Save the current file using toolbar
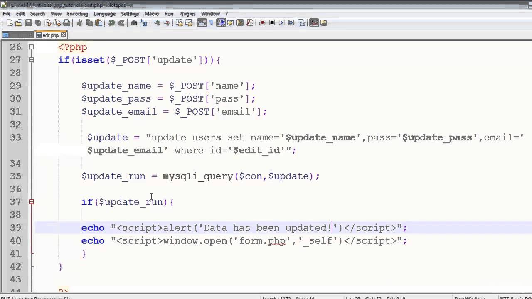The image size is (532, 299). 28,23
